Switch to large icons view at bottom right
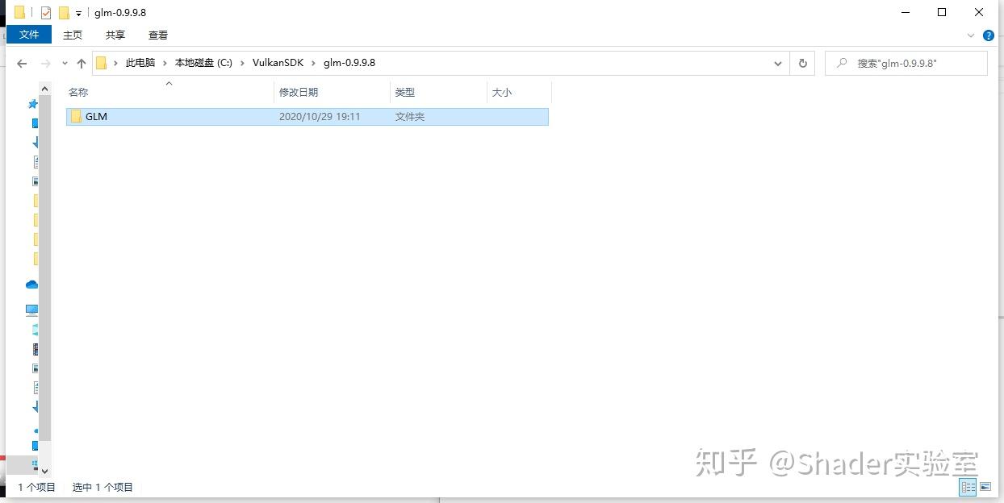This screenshot has width=1004, height=503. pos(986,487)
